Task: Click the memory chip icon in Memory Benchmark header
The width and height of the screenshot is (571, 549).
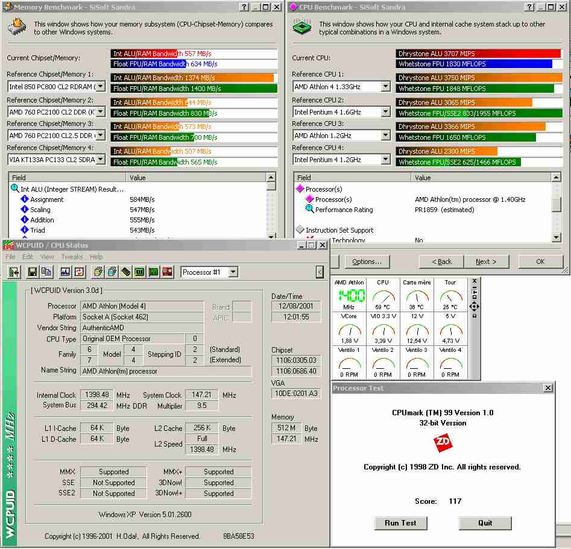Action: tap(17, 27)
